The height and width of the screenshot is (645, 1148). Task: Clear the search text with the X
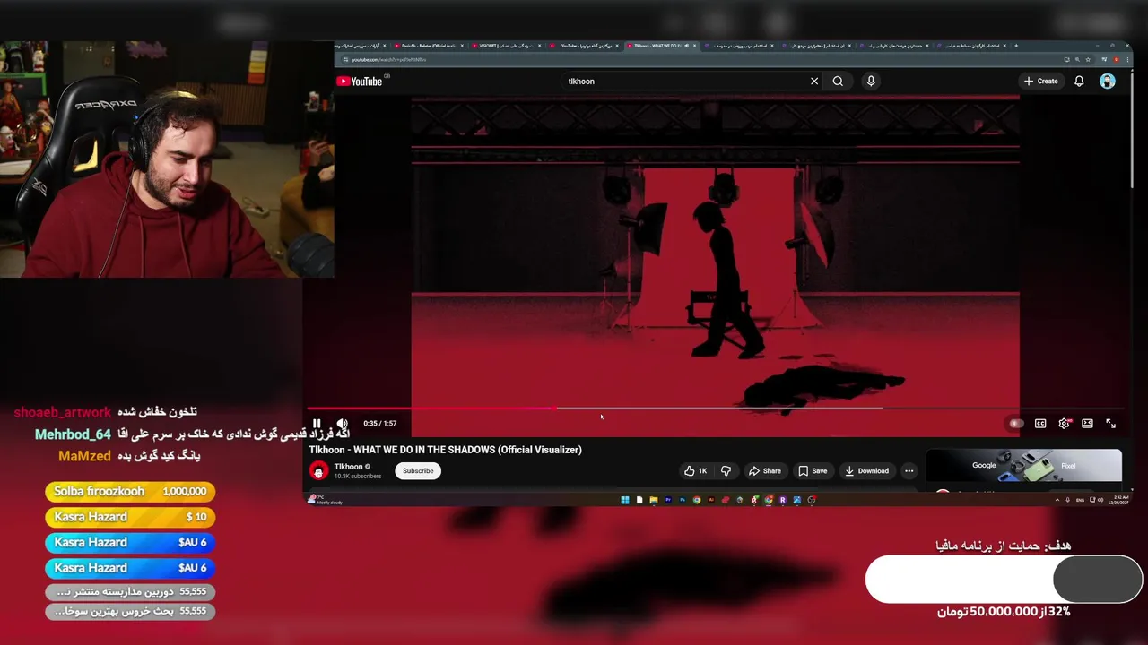tap(814, 82)
